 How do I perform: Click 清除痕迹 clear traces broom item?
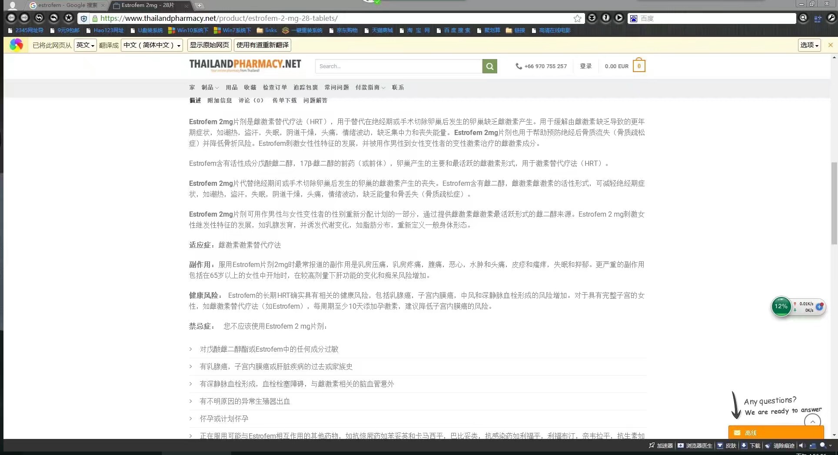pos(780,445)
